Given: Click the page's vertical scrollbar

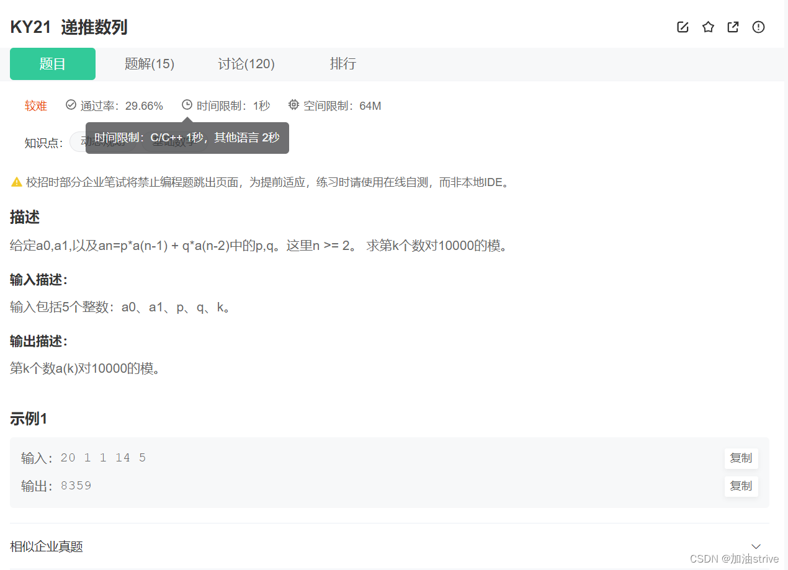Looking at the screenshot, I should (785, 285).
